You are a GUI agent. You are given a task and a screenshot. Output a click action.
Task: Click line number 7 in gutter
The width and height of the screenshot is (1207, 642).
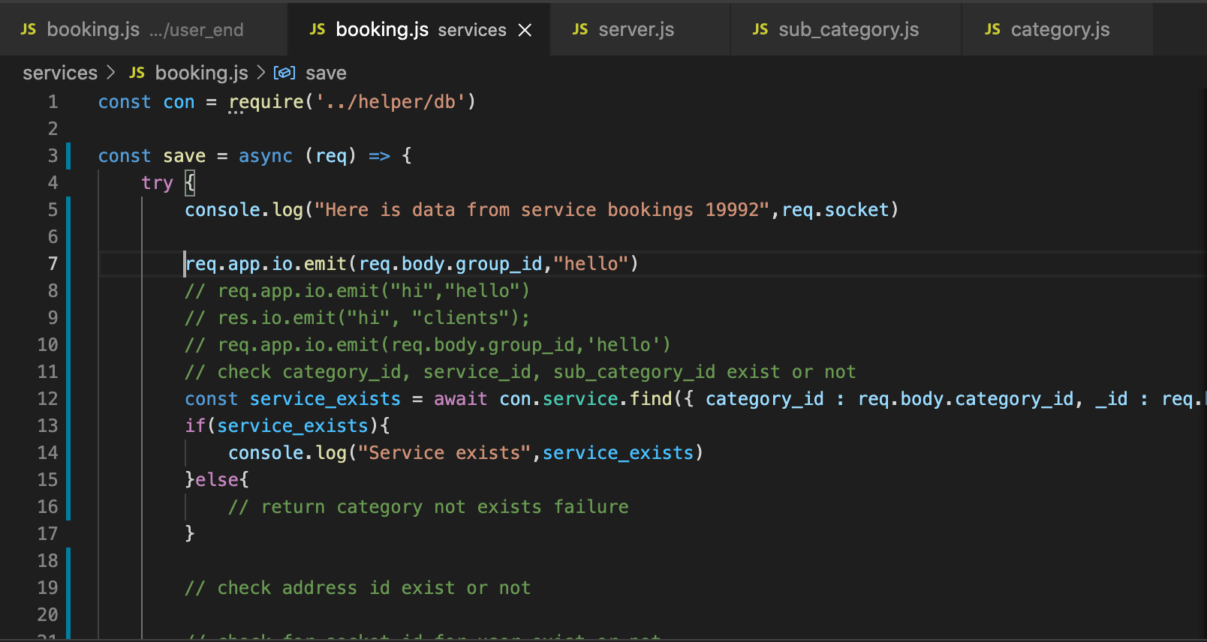[x=53, y=264]
